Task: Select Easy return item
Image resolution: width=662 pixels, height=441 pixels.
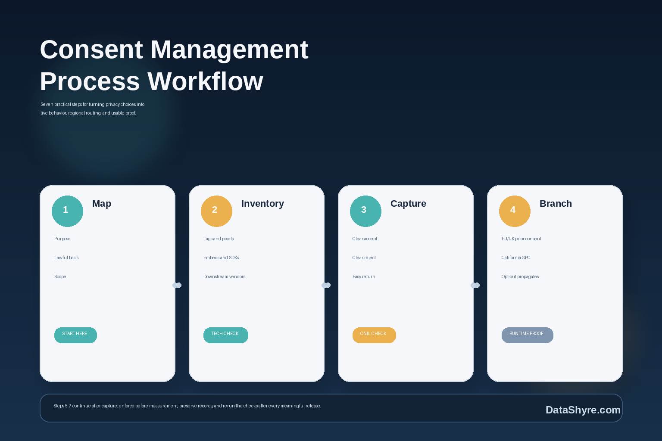Action: (x=364, y=276)
